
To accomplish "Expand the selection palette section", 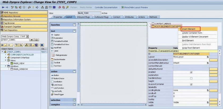I will click(74, 100).
